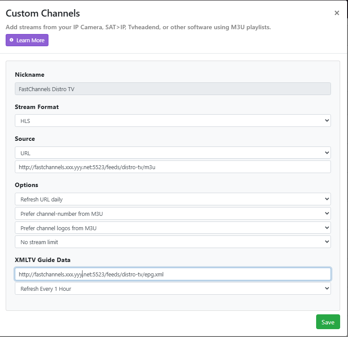Screen dimensions: 348x337
Task: Open the Source type dropdown showing URL
Action: pos(172,153)
